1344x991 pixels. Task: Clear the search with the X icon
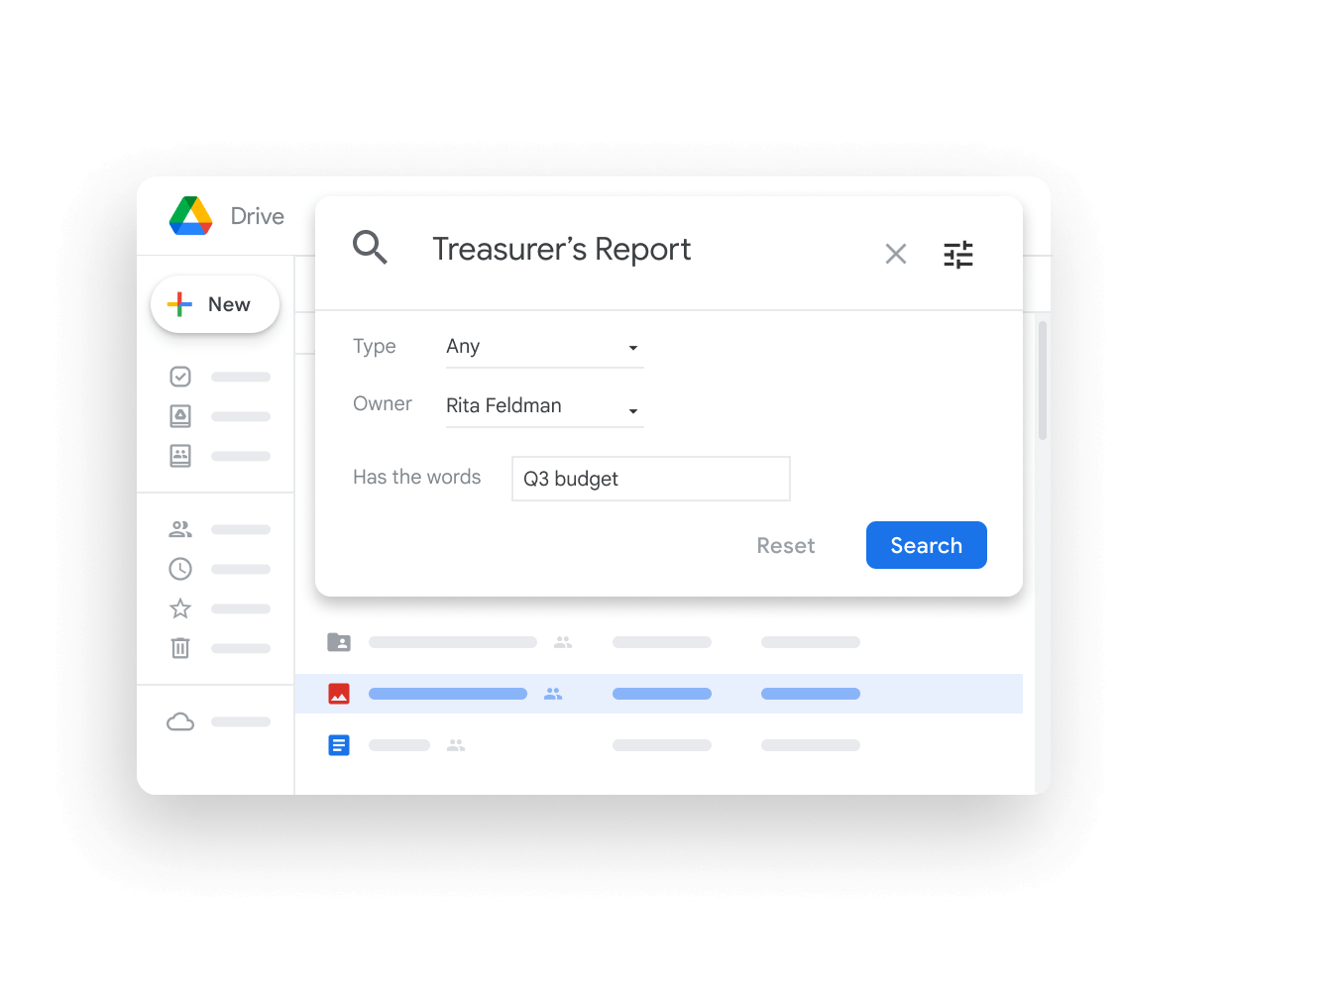(896, 255)
